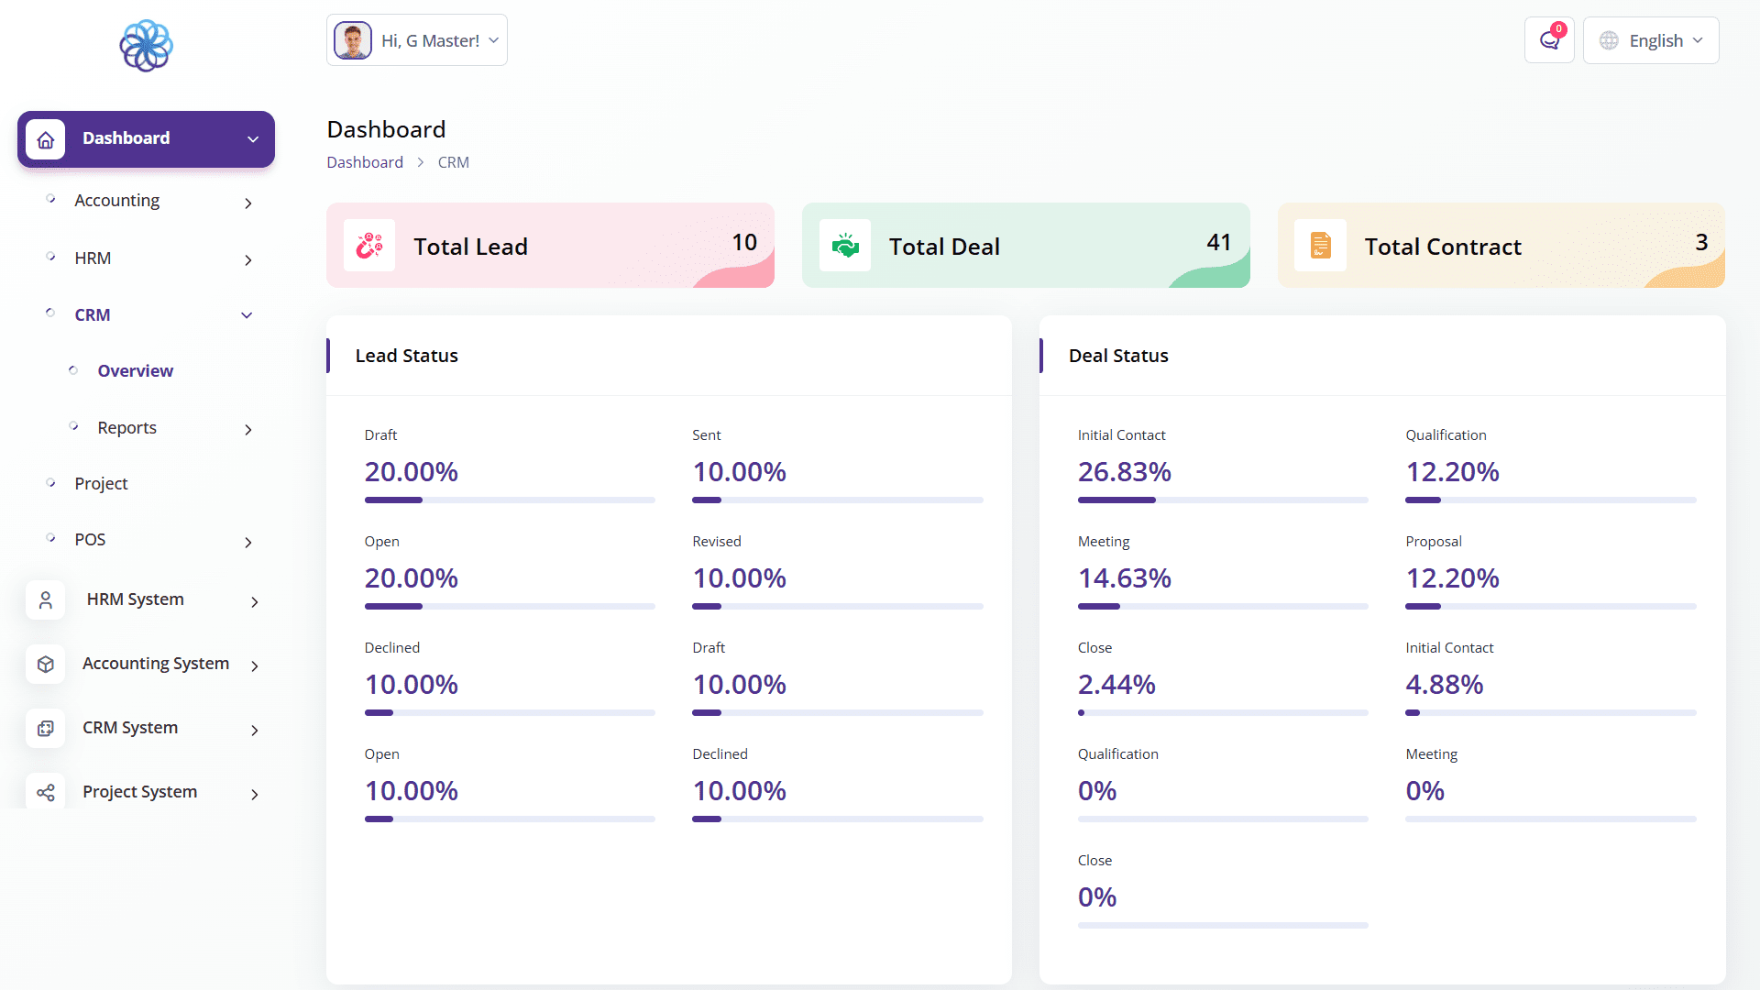Image resolution: width=1760 pixels, height=990 pixels.
Task: Collapse the CRM submenu chevron
Action: click(x=247, y=315)
